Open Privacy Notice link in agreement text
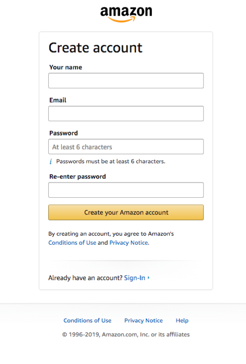Viewport: 246px width, 364px height. tap(129, 243)
